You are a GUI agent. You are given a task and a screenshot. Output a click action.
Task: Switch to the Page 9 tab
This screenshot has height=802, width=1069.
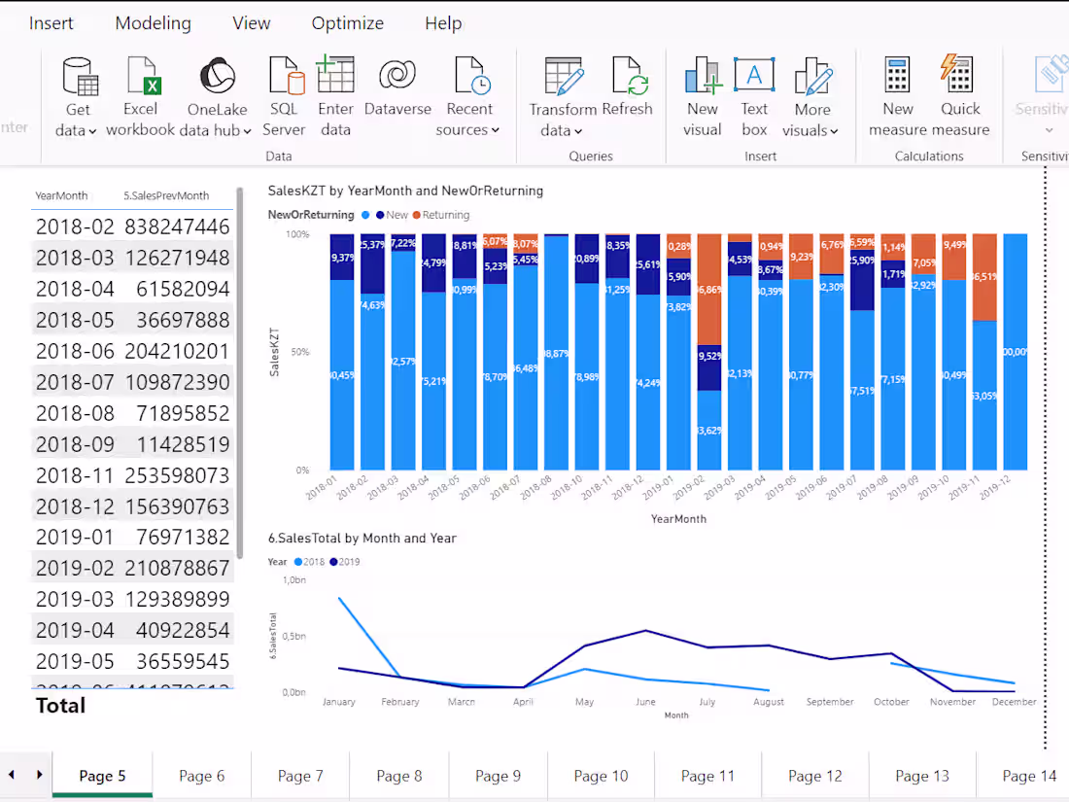pos(498,775)
